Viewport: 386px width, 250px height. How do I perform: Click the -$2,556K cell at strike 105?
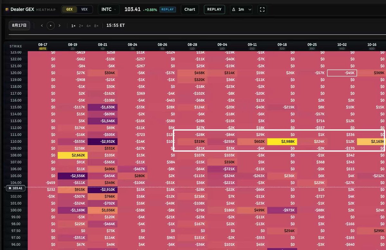coord(73,176)
